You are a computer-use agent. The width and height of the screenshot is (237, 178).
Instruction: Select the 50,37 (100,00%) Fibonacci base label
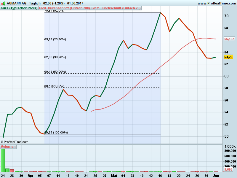click(56, 133)
